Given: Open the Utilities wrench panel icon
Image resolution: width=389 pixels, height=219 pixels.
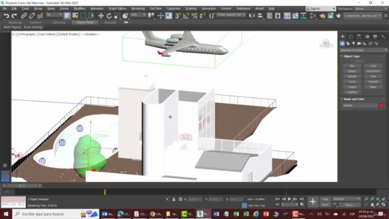Looking at the screenshot, I should click(x=384, y=36).
